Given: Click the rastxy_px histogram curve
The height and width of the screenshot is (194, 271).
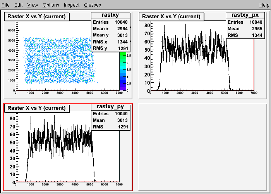Looking at the screenshot, I should tap(194, 57).
